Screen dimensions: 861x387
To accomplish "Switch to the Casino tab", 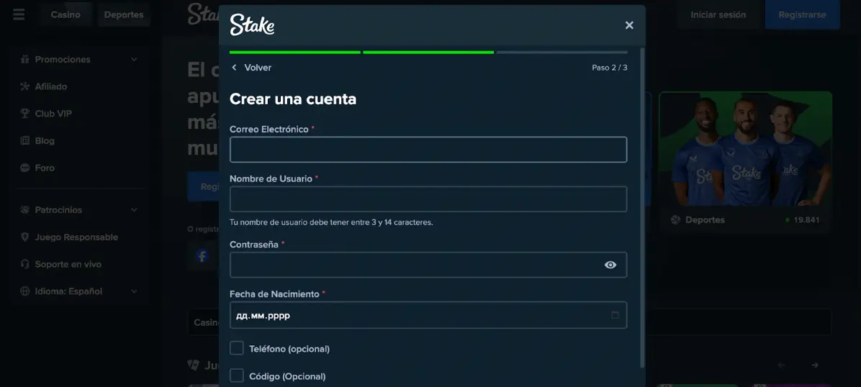I will [66, 14].
